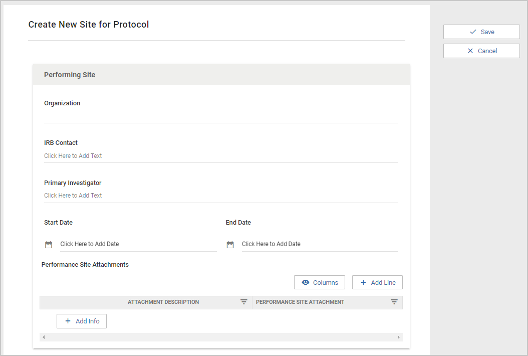Viewport: 528px width, 356px height.
Task: Open the End Date calendar icon
Action: click(230, 244)
